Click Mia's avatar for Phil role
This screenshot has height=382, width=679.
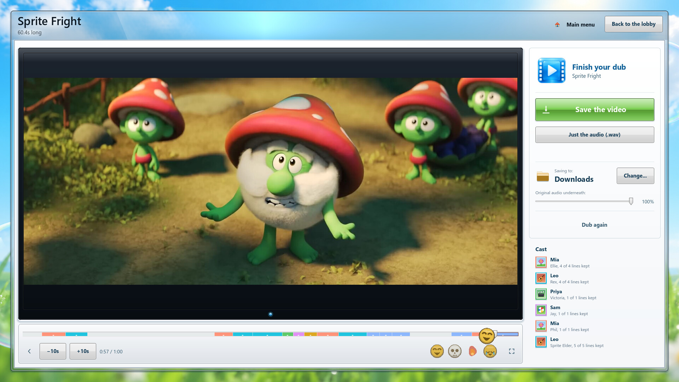541,326
